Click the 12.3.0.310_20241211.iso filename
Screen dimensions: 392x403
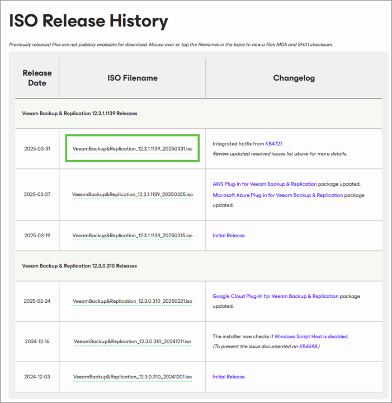[133, 341]
